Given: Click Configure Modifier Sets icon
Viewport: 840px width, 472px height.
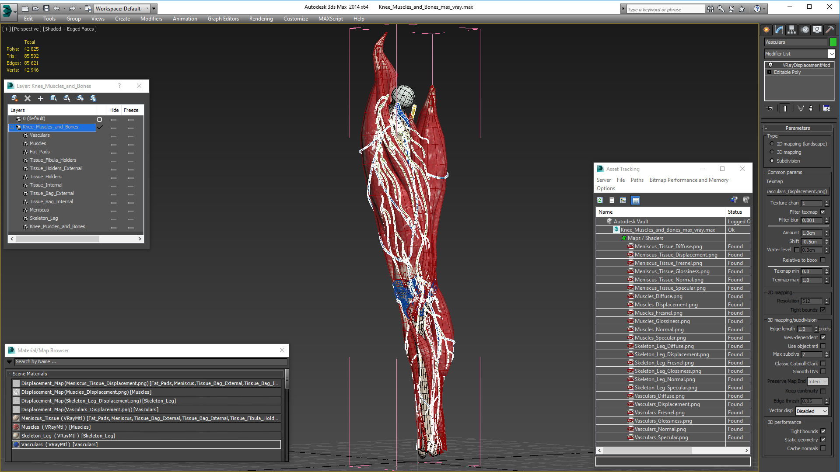Looking at the screenshot, I should (826, 108).
